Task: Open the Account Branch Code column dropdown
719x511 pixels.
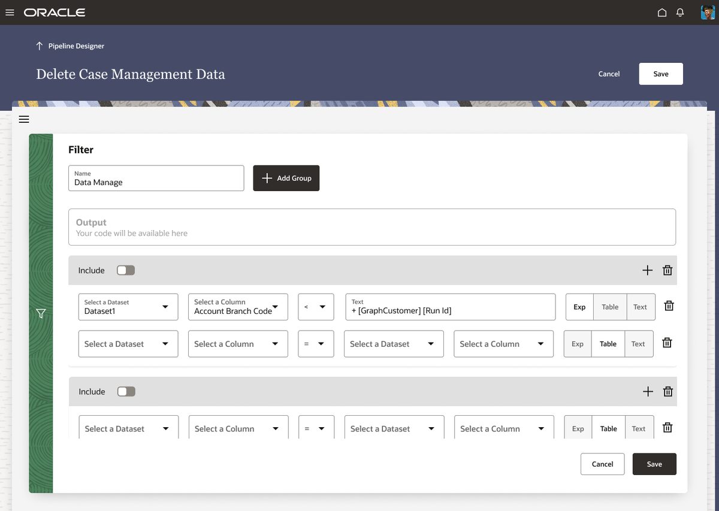Action: click(x=238, y=307)
